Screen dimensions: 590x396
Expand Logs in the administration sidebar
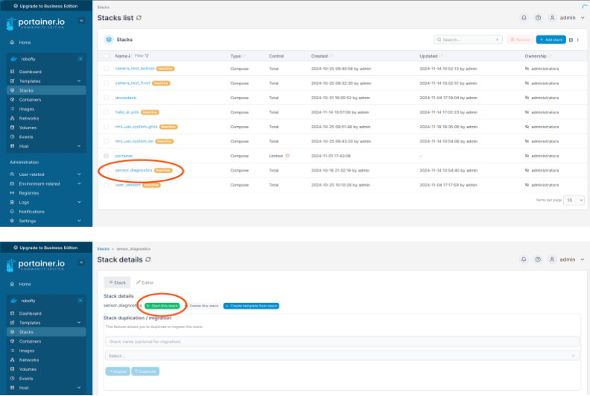(x=79, y=202)
